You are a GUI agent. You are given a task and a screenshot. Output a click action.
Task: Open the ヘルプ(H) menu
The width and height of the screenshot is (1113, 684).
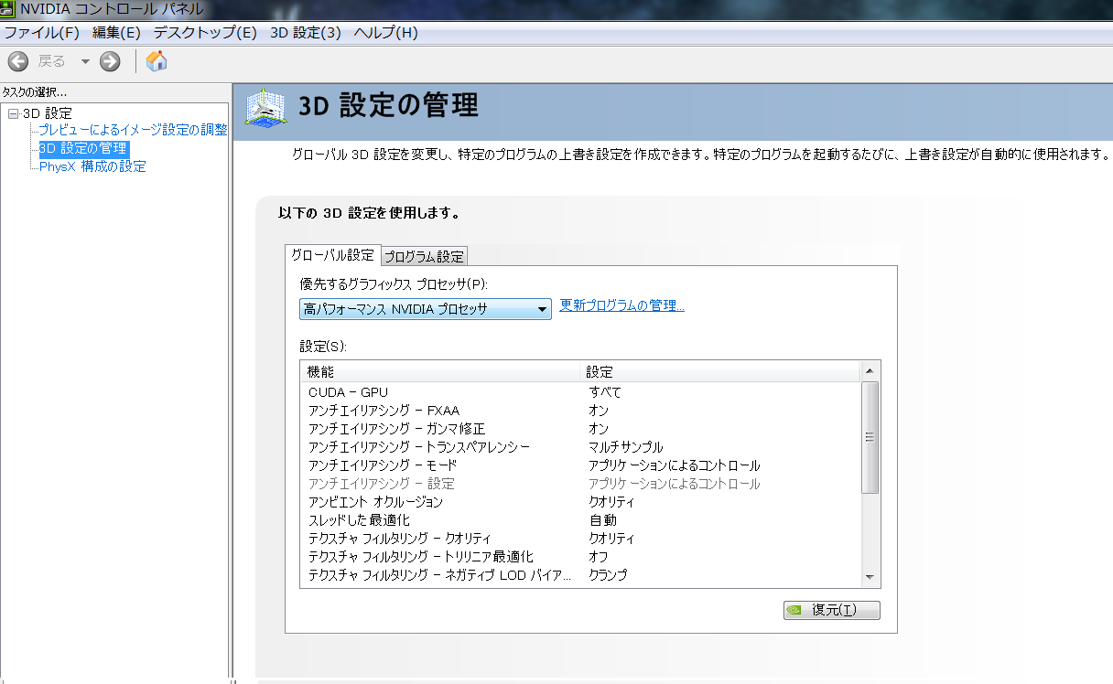click(x=385, y=32)
